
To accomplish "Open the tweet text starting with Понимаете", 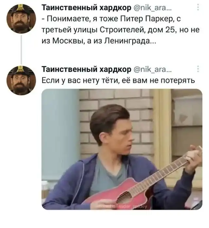I will pyautogui.click(x=121, y=30).
